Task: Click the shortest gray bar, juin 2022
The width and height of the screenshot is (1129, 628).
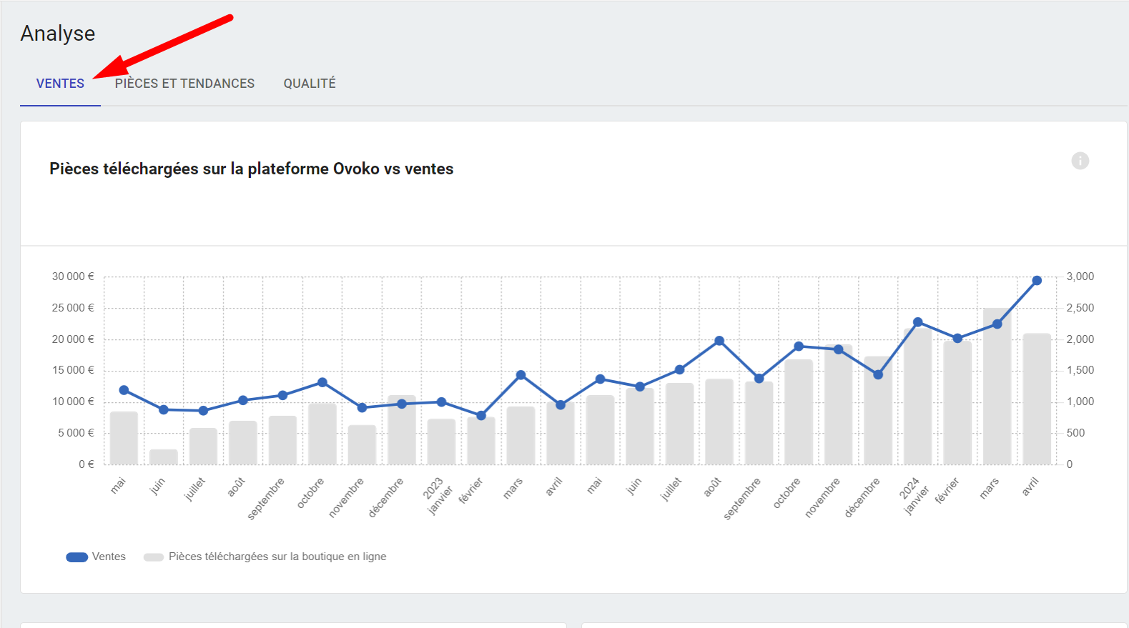Action: click(x=164, y=457)
